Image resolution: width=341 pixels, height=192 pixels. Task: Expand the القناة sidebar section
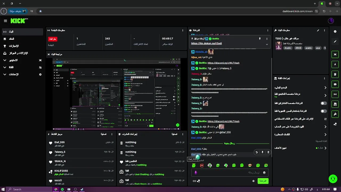click(5, 67)
